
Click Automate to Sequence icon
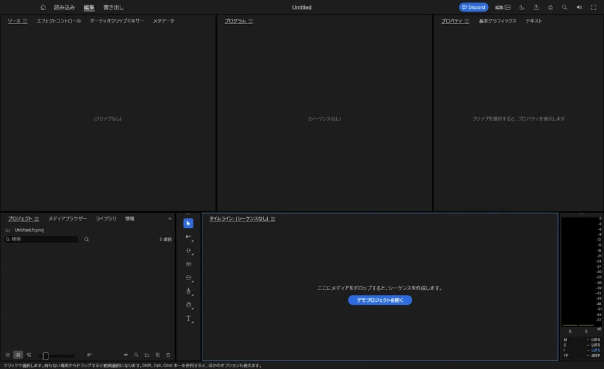click(x=126, y=355)
